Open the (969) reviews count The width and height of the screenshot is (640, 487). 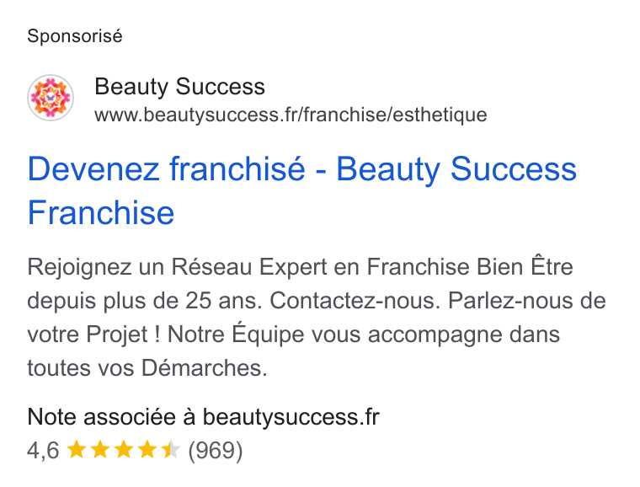pos(215,450)
